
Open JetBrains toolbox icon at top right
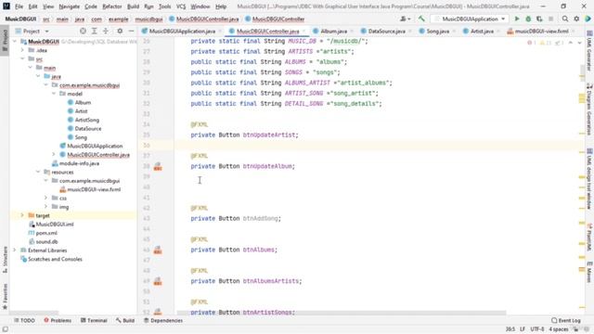[x=588, y=19]
